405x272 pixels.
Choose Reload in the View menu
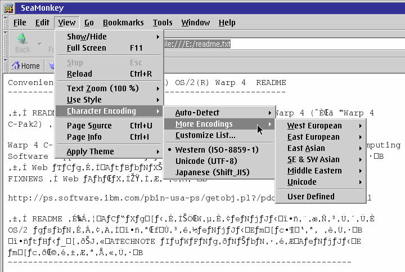79,74
